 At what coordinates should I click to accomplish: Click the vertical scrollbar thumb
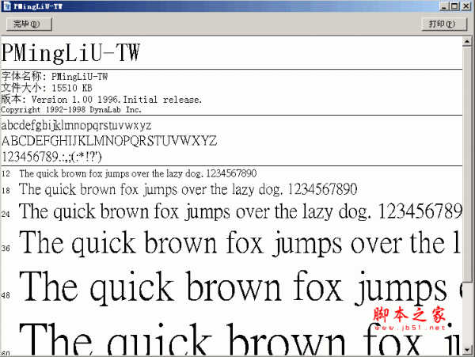pyautogui.click(x=467, y=164)
